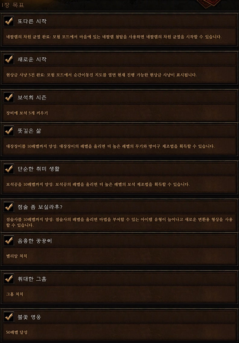Screen dimensions: 239x343
Task: Toggle the checkbox for 새로운 시작
Action: coord(9,59)
